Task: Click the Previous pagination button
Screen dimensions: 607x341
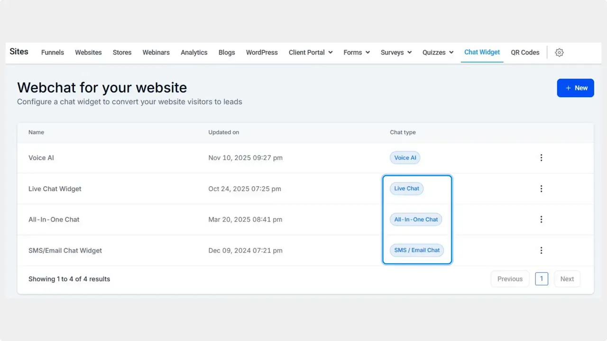Action: point(510,278)
